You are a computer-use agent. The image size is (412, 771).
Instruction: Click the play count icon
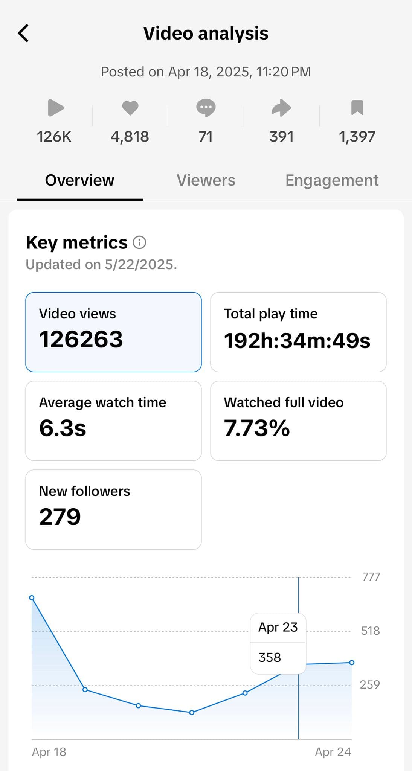[55, 109]
